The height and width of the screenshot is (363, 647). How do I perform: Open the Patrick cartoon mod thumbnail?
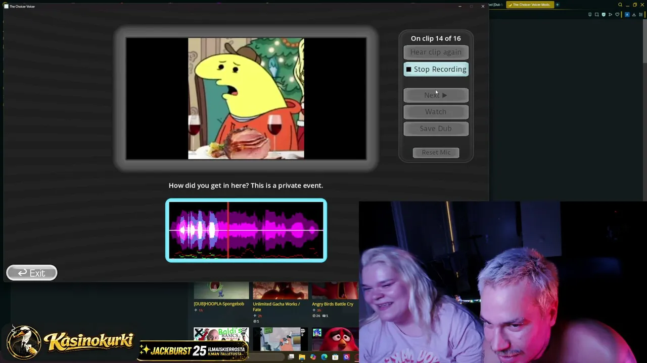[x=281, y=339]
